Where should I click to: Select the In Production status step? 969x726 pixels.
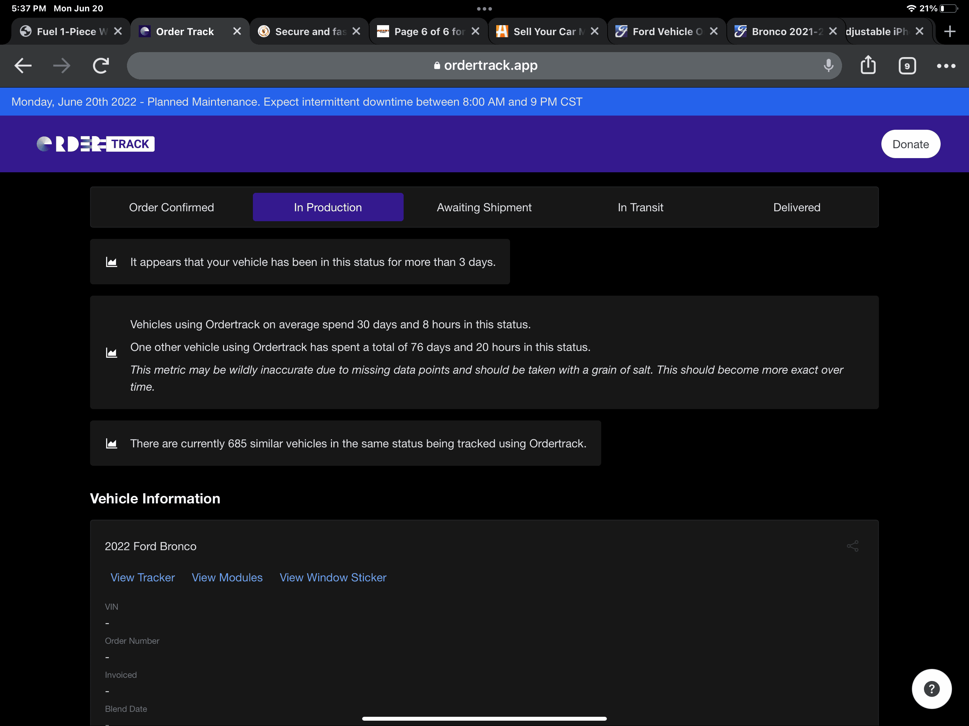(328, 207)
